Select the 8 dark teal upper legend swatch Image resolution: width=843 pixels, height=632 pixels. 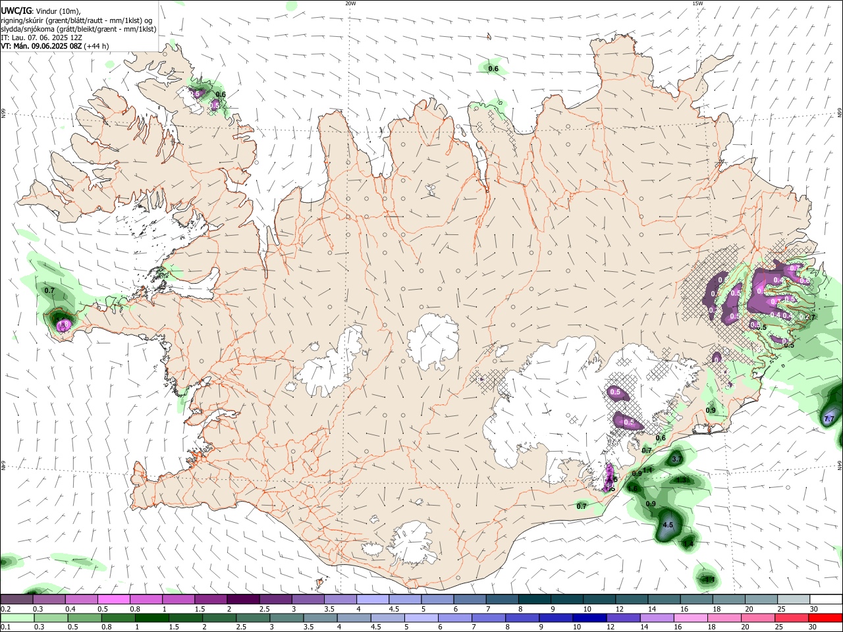pyautogui.click(x=533, y=599)
